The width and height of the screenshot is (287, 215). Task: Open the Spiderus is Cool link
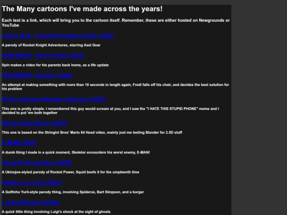tap(31, 183)
